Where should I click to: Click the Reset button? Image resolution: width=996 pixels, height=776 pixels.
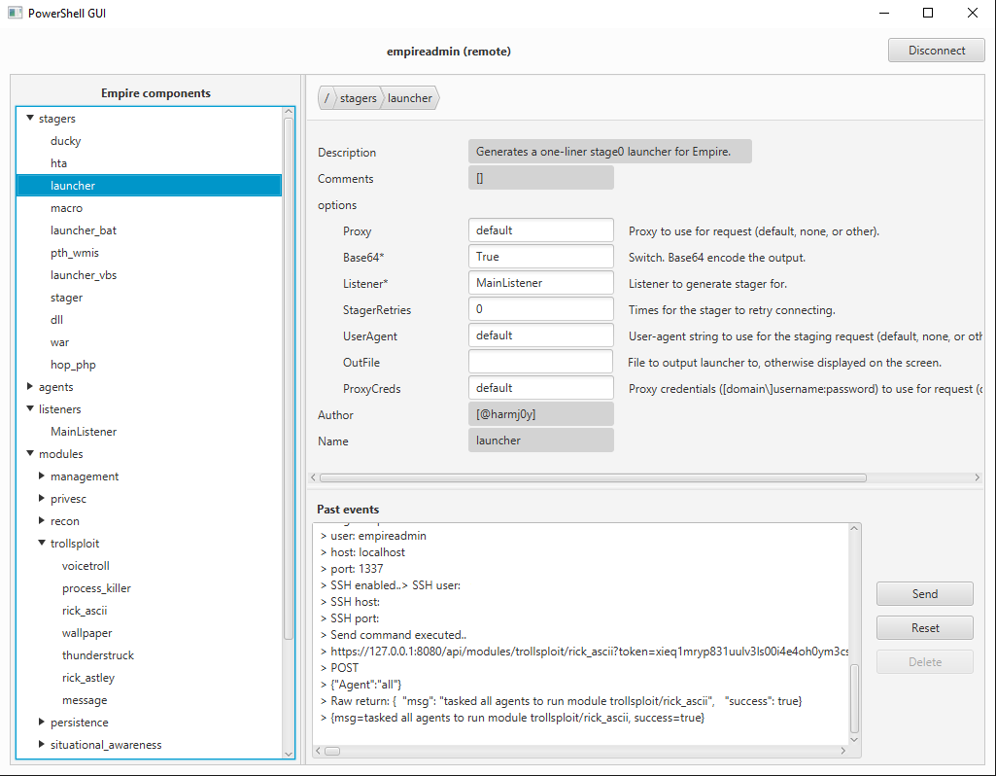924,628
